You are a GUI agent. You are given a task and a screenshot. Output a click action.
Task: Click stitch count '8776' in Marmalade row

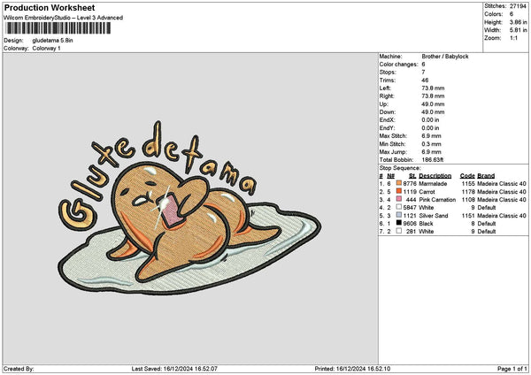point(410,184)
